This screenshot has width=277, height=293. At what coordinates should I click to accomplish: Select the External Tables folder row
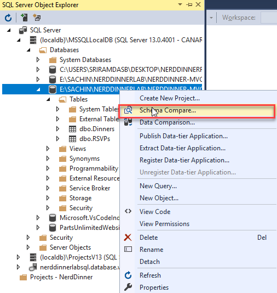pos(99,119)
